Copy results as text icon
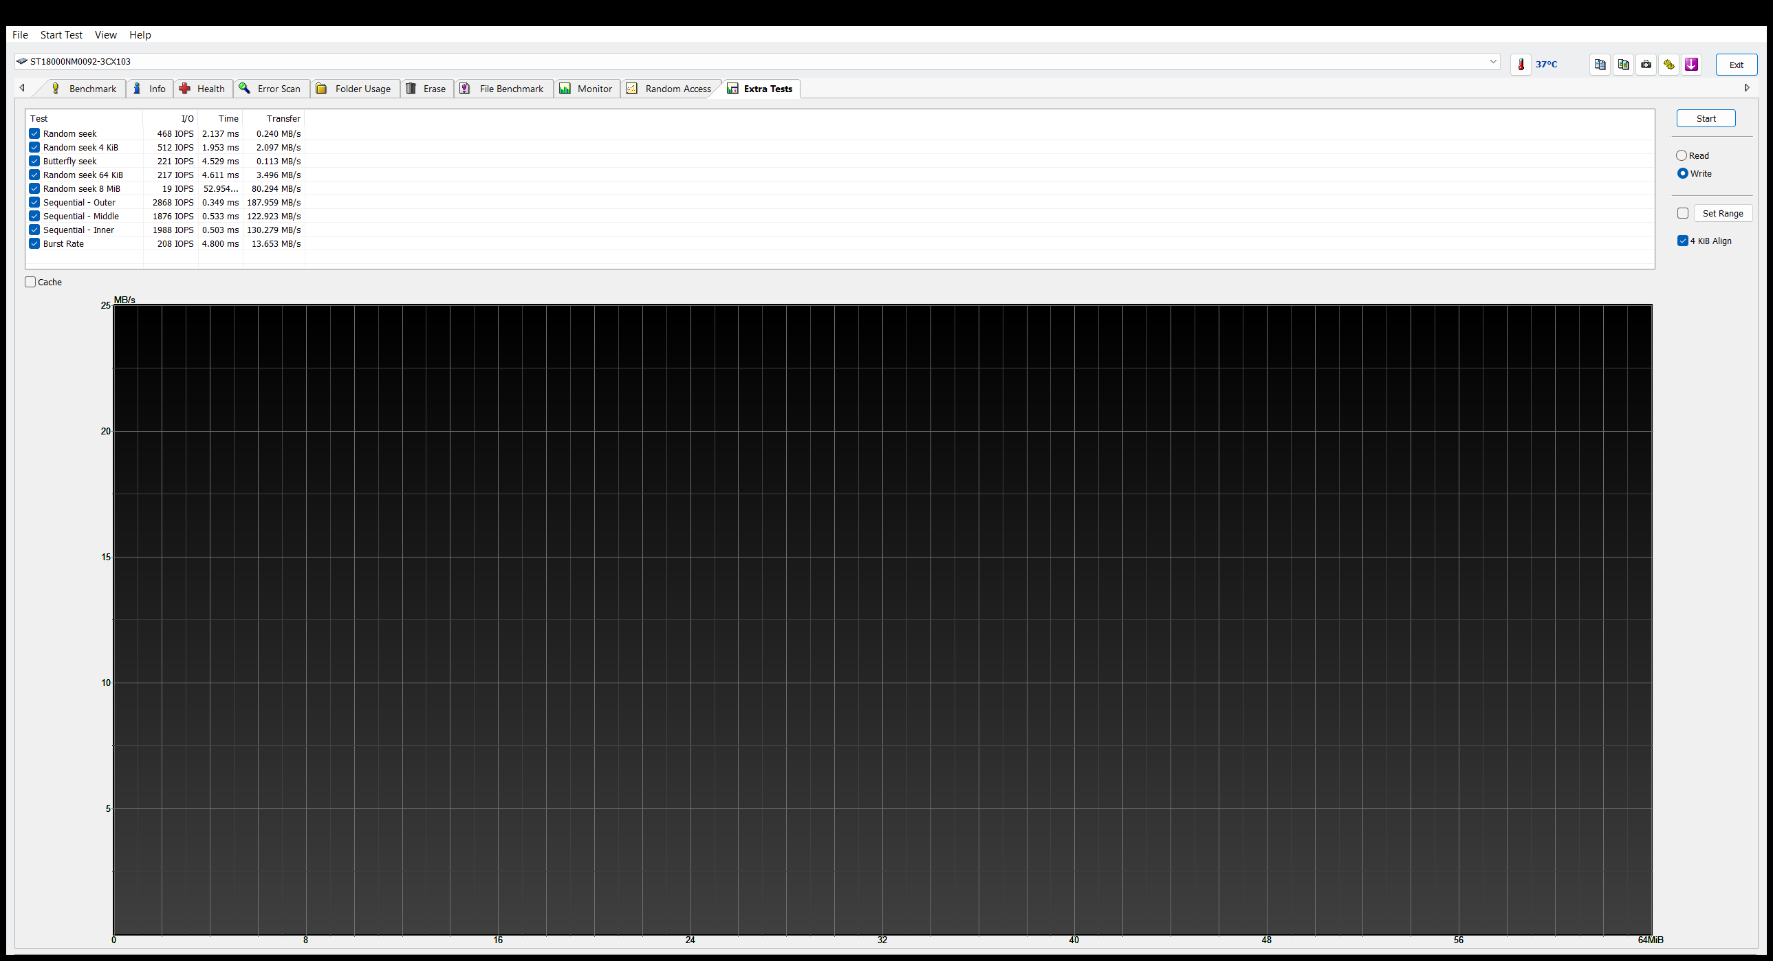The height and width of the screenshot is (961, 1773). point(1600,65)
